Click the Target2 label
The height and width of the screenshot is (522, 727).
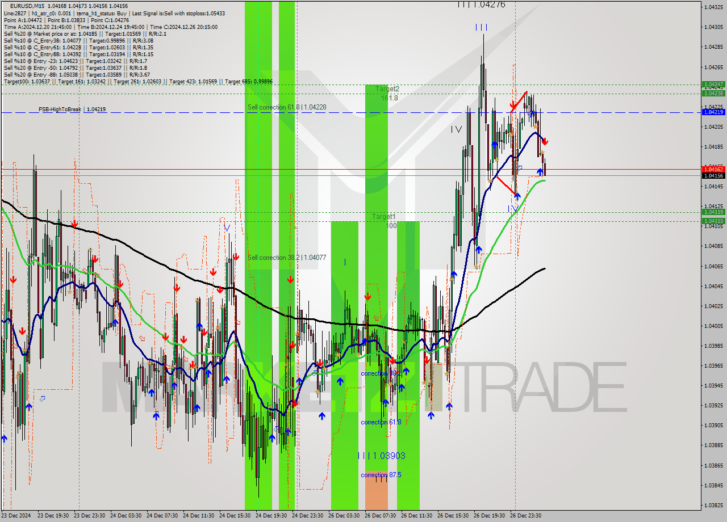click(x=387, y=89)
